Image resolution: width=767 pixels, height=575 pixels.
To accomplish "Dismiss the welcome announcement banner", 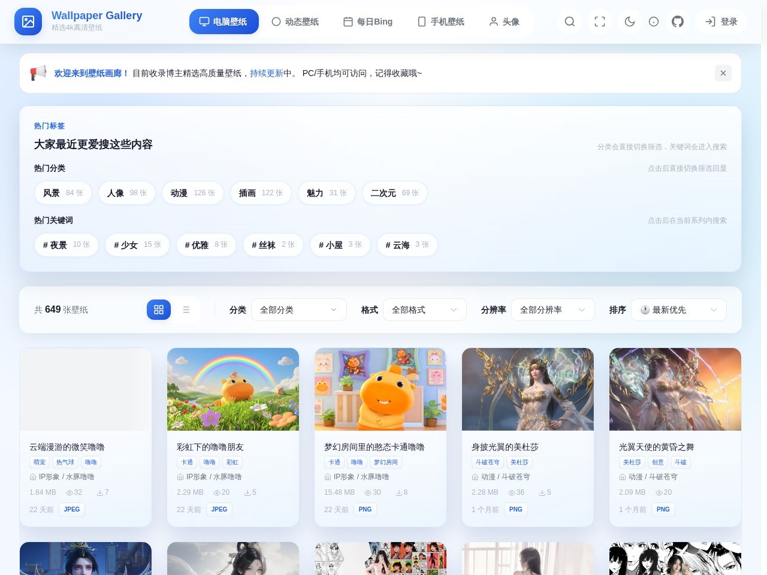I will pyautogui.click(x=723, y=73).
